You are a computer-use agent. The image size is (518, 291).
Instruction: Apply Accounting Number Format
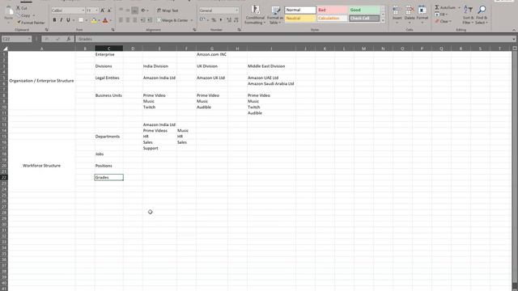tap(202, 20)
